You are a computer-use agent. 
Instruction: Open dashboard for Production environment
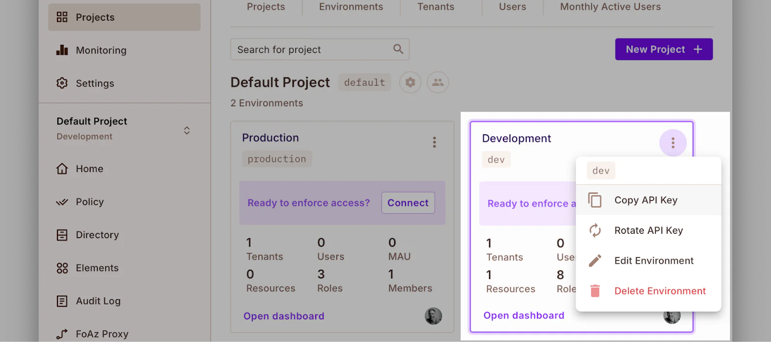(284, 316)
